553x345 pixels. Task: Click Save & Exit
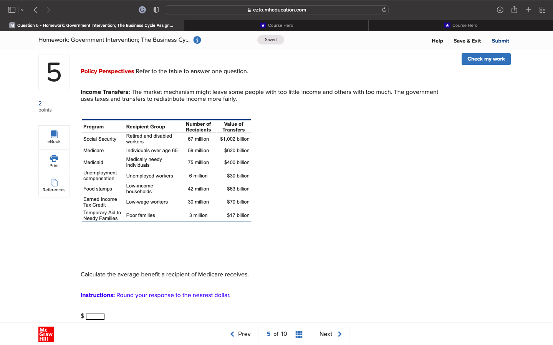[467, 41]
